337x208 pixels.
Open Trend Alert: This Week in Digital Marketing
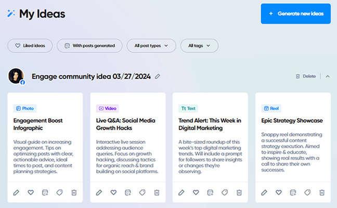pos(210,124)
